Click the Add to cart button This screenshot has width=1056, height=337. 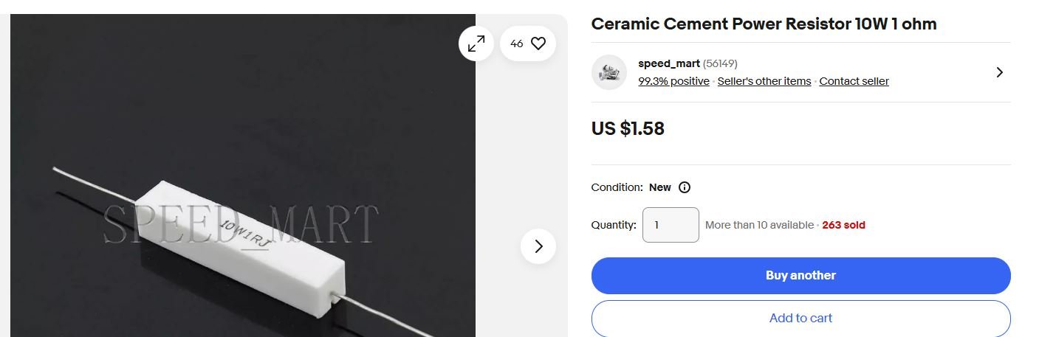click(801, 319)
